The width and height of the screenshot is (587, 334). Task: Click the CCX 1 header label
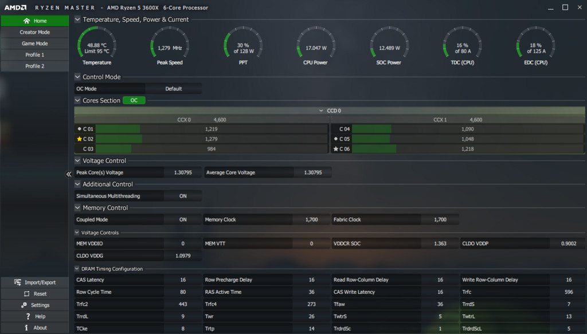click(440, 120)
